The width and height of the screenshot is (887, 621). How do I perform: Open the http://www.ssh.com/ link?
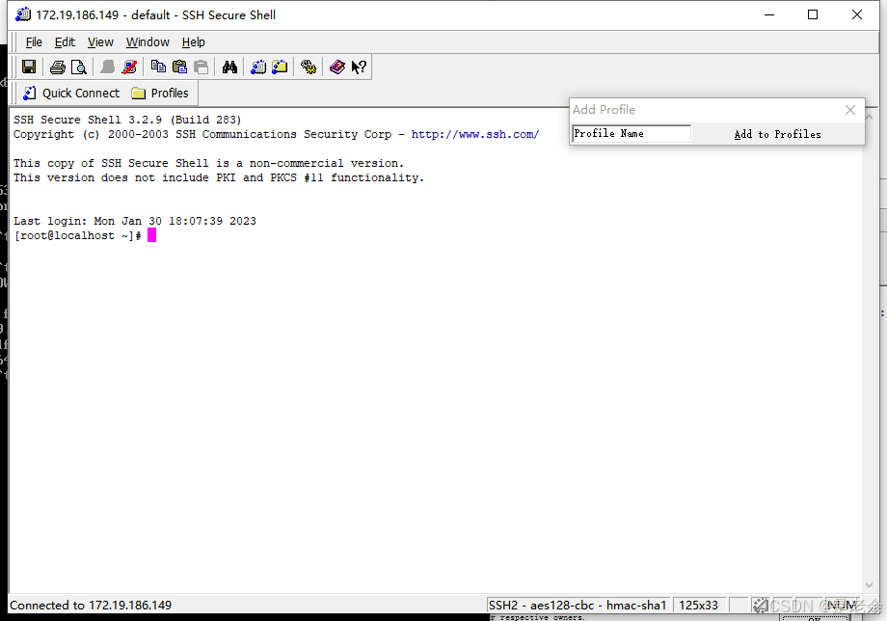(475, 135)
